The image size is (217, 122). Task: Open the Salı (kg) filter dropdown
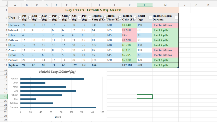tap(40, 18)
